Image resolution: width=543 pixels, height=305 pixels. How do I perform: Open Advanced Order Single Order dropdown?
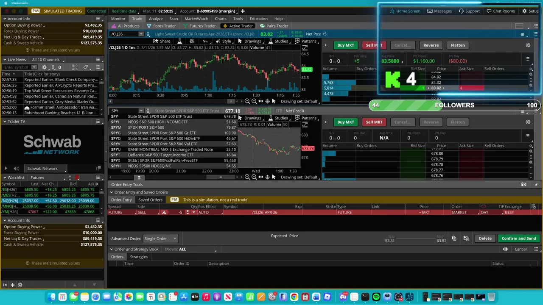click(x=160, y=238)
